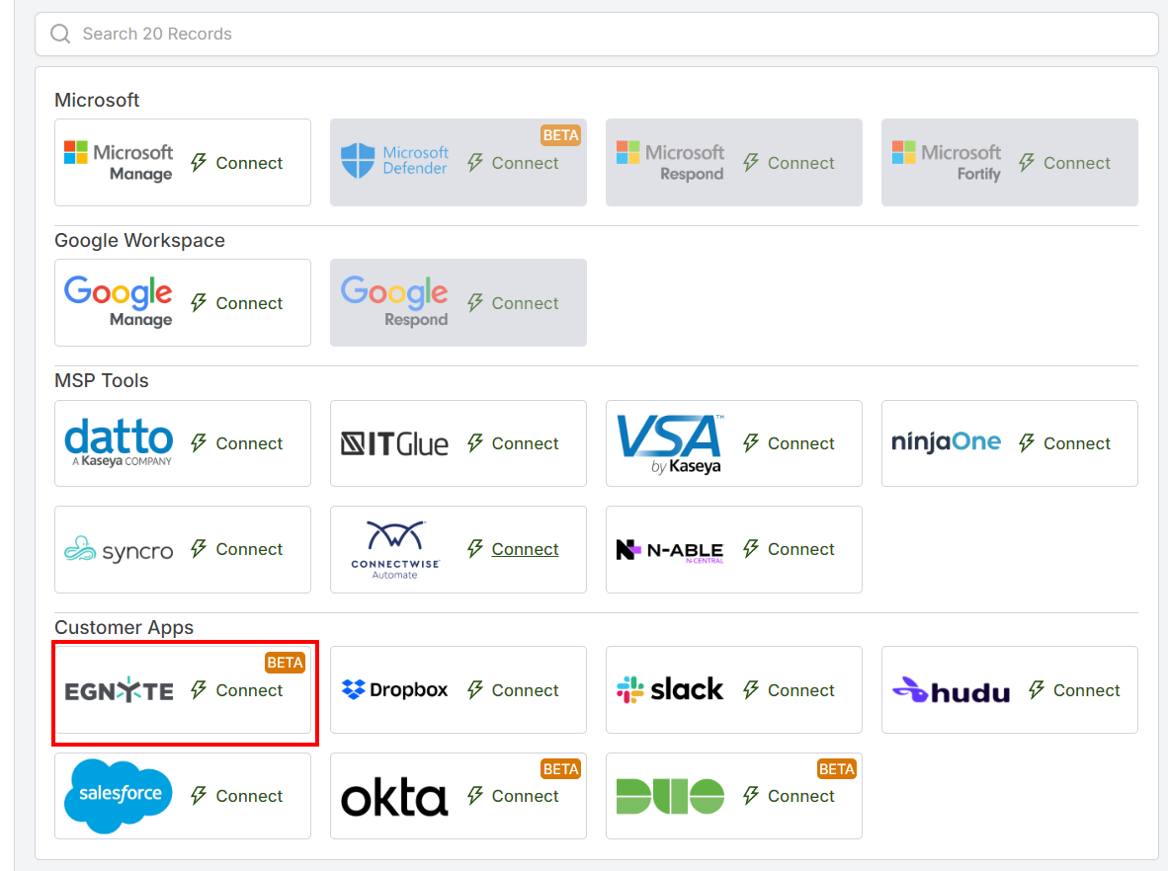Click lightning bolt icon beside Slack Connect

(751, 690)
